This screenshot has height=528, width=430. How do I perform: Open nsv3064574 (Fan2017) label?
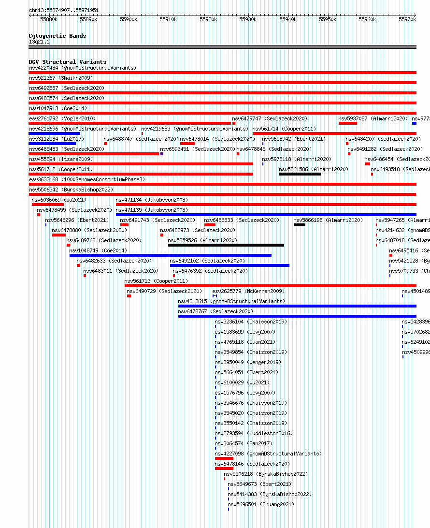(x=244, y=443)
